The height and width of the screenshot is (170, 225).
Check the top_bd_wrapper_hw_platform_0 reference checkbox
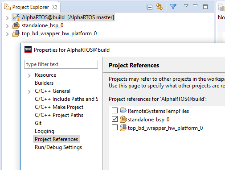(115, 128)
